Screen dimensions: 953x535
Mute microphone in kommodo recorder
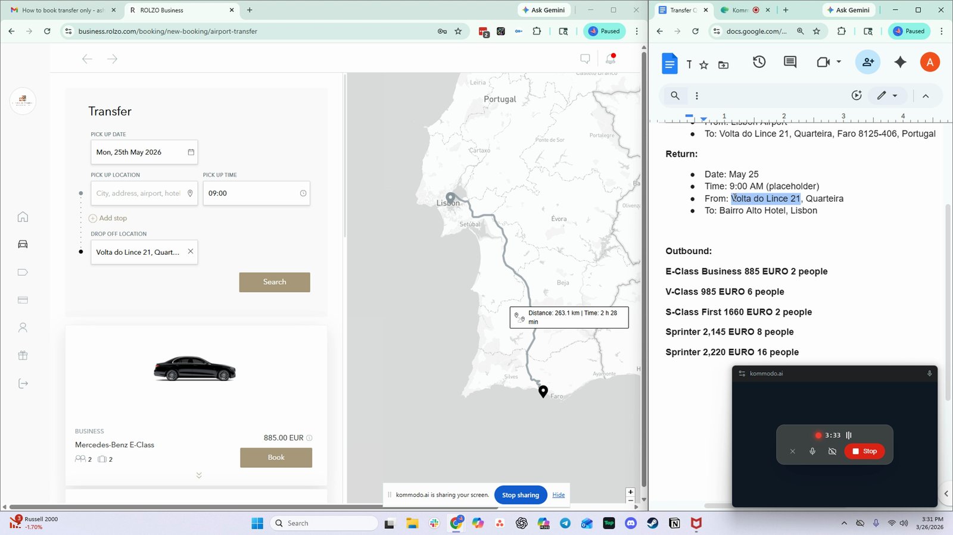tap(812, 451)
